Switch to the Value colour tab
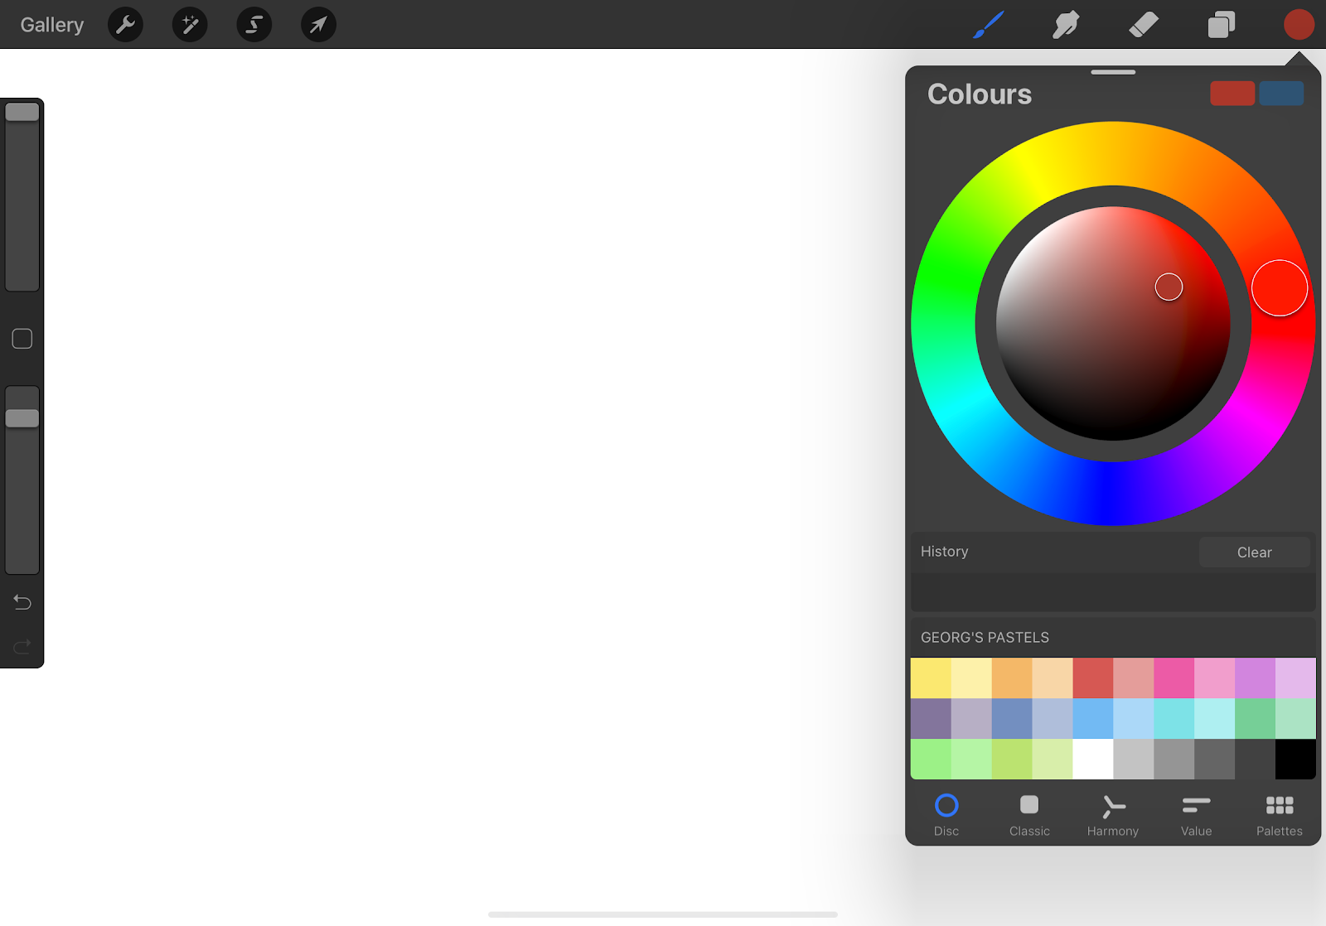Viewport: 1326px width, 926px height. click(x=1196, y=815)
